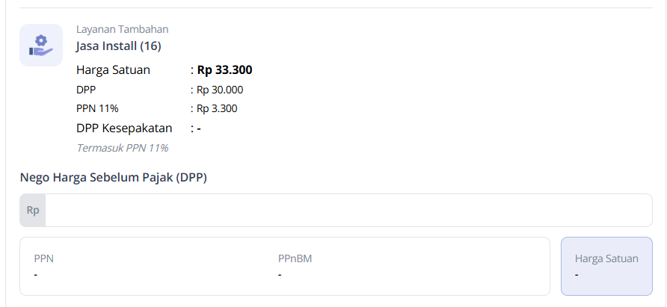The width and height of the screenshot is (667, 307).
Task: Click the Harga Satuan label beside Rp 33.300
Action: 113,70
